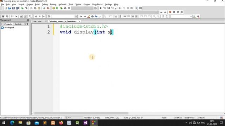Click the Doxygen block comment icon
The height and width of the screenshot is (126, 225).
click(12, 16)
